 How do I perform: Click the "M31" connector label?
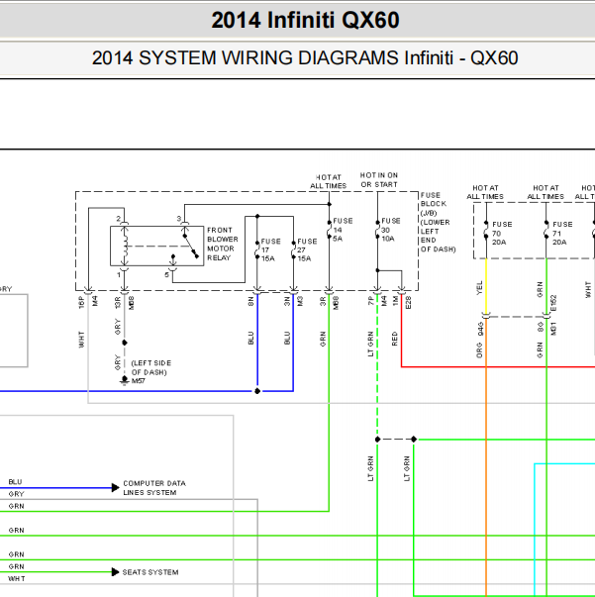pos(553,329)
